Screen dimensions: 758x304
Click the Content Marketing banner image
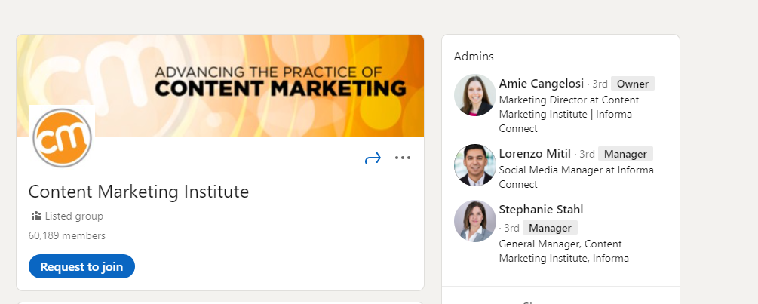pyautogui.click(x=220, y=85)
